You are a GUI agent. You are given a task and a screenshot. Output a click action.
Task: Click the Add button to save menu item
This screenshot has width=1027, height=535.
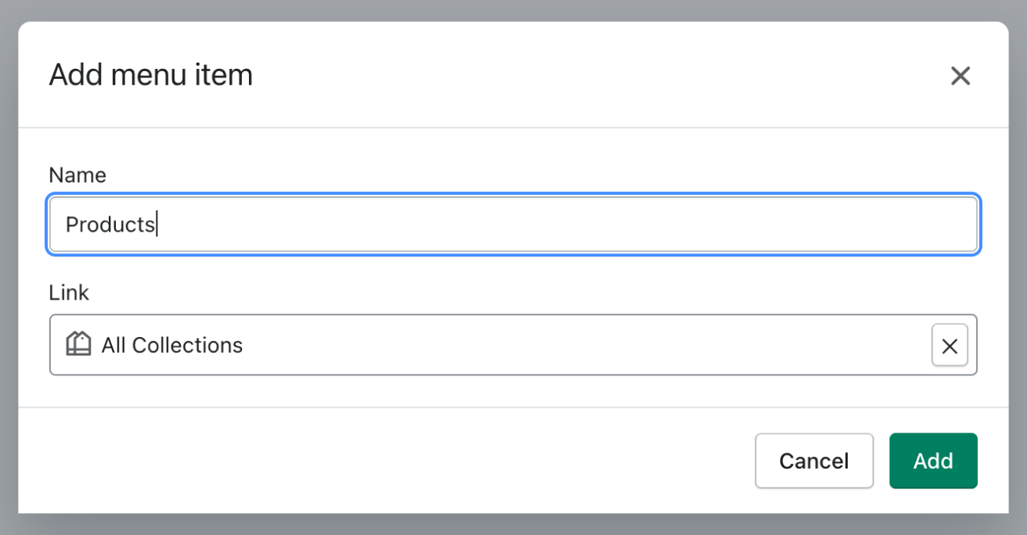pos(933,461)
